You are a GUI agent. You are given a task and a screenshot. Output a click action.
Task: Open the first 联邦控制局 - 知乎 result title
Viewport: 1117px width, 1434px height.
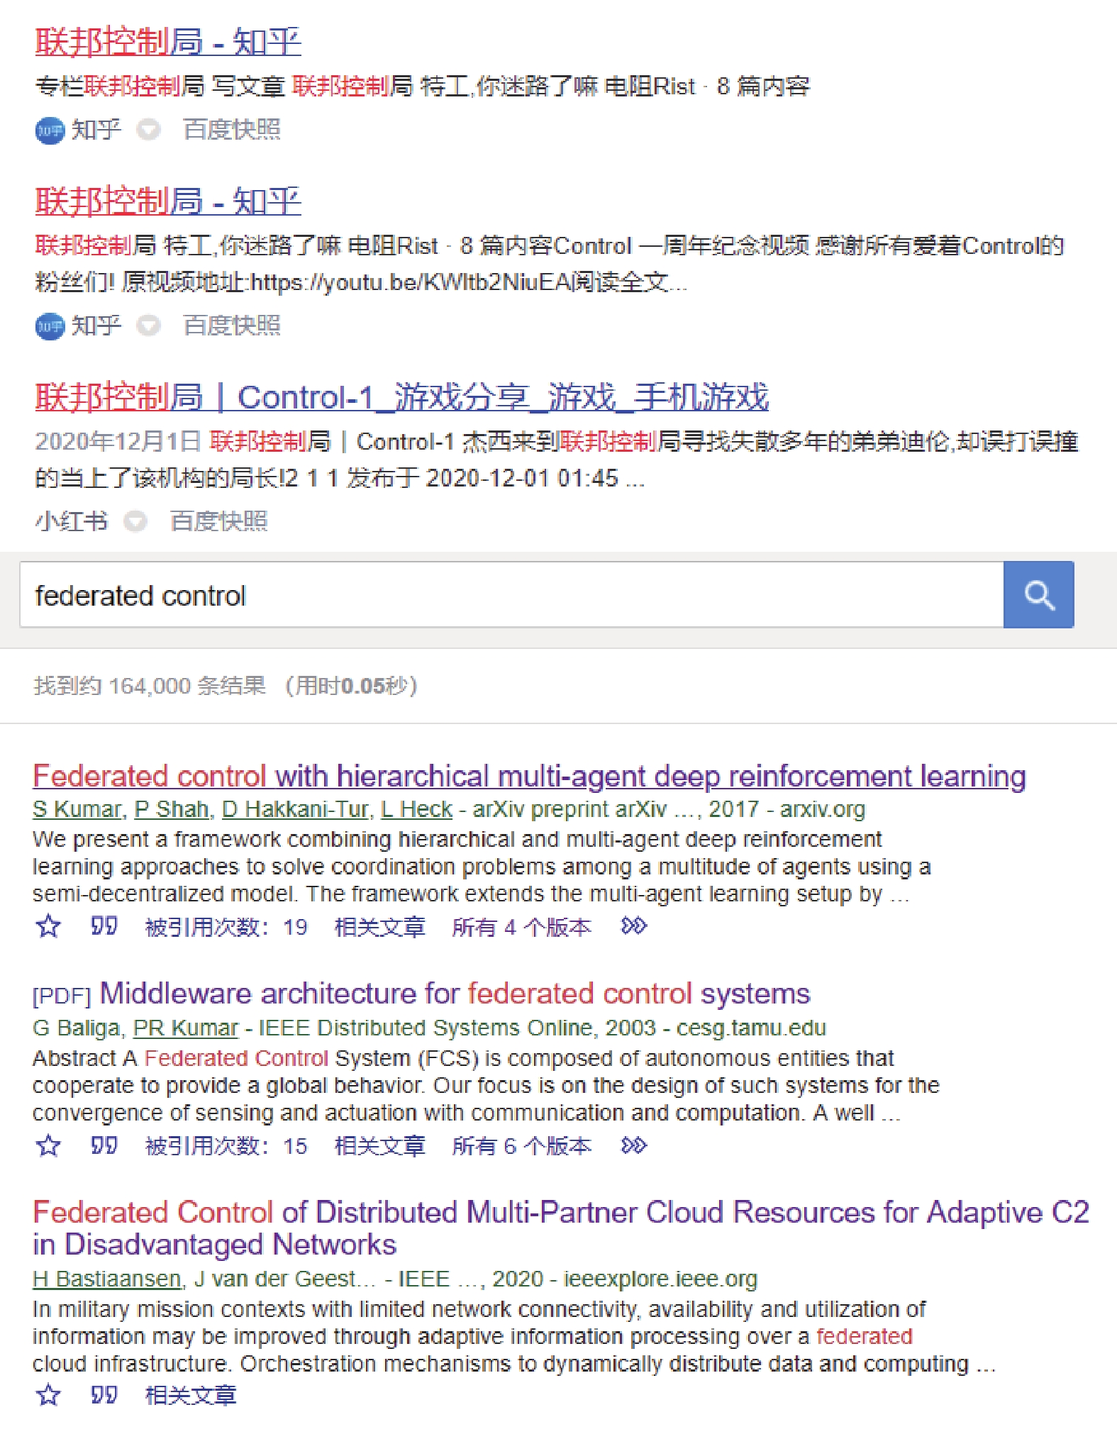168,42
